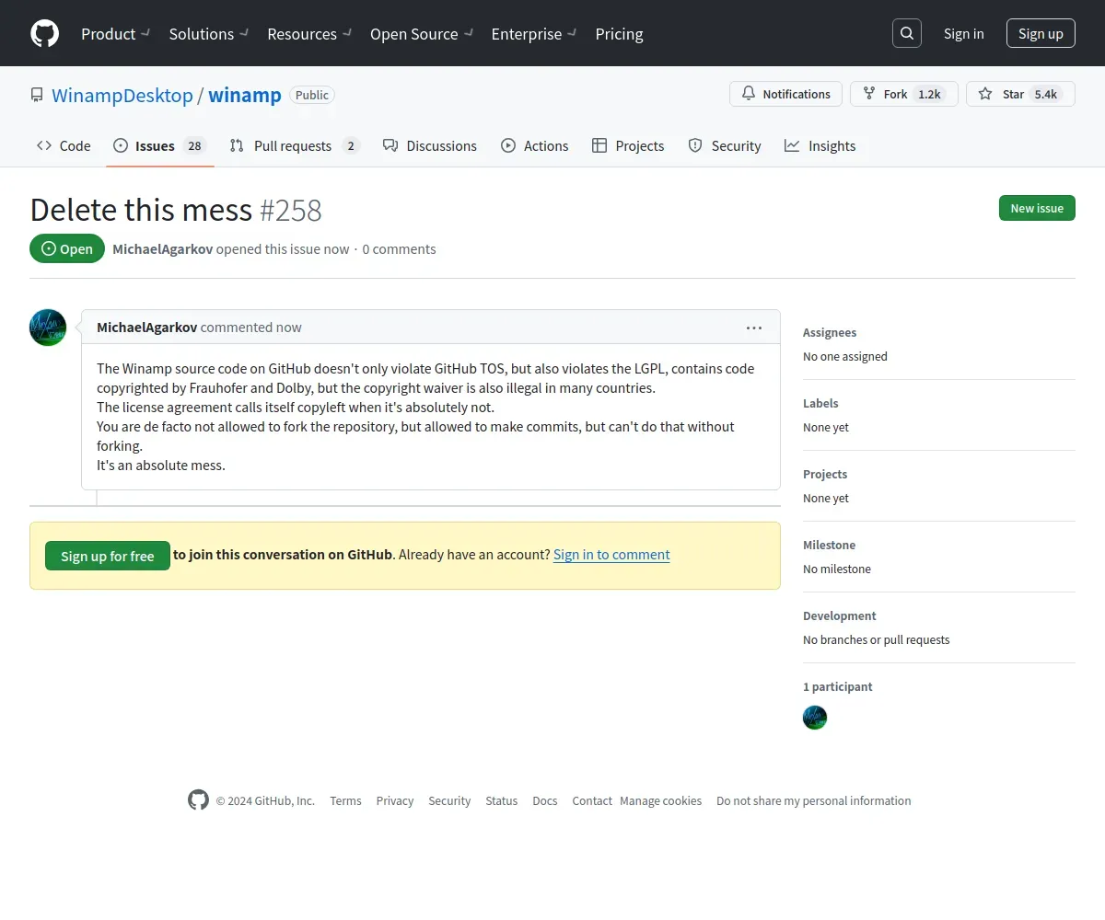Click the Open status badge
1105x920 pixels.
pyautogui.click(x=67, y=248)
